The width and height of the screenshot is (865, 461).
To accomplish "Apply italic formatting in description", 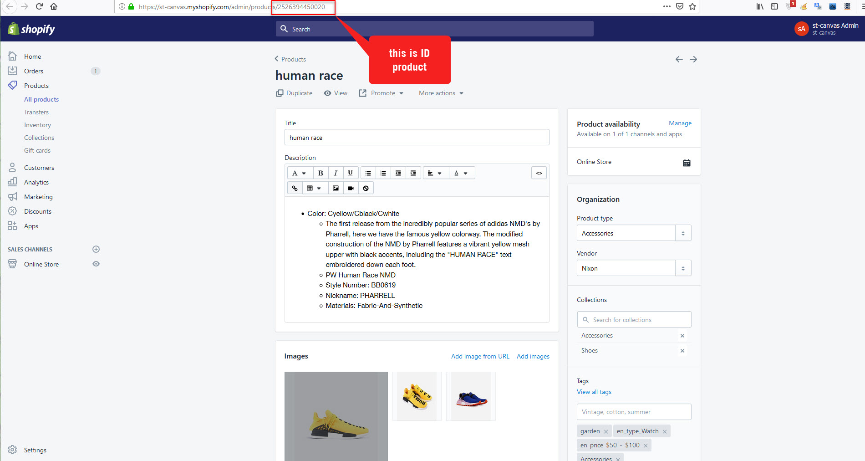I will click(336, 173).
